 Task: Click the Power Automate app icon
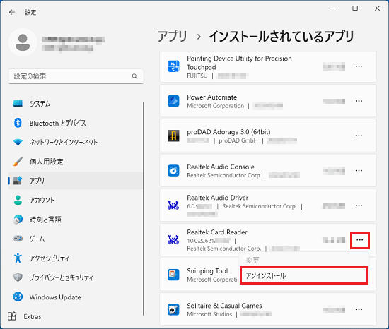pos(173,101)
